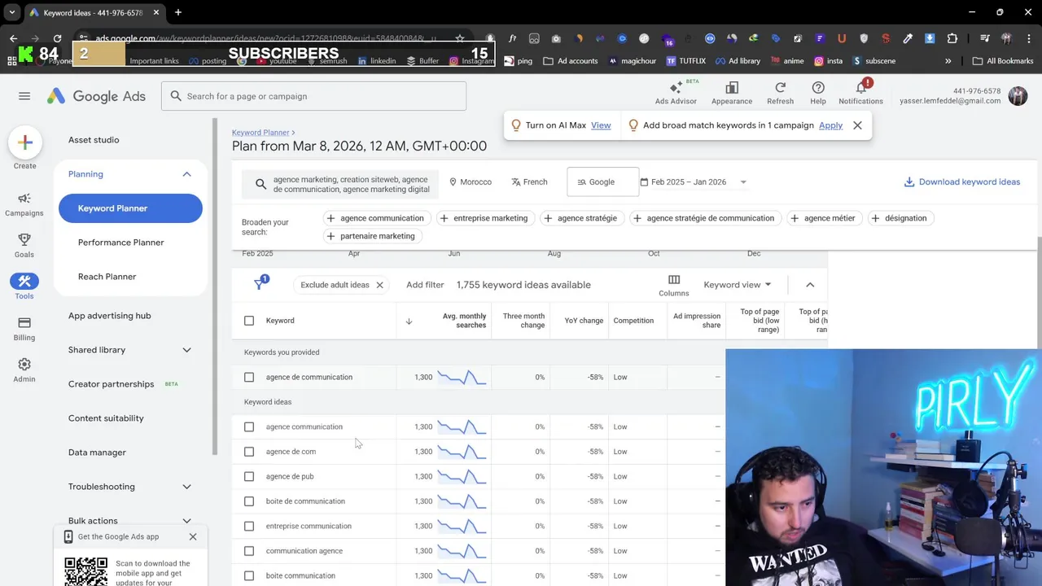This screenshot has height=586, width=1042.
Task: Change the Morocco location setting
Action: [x=471, y=182]
